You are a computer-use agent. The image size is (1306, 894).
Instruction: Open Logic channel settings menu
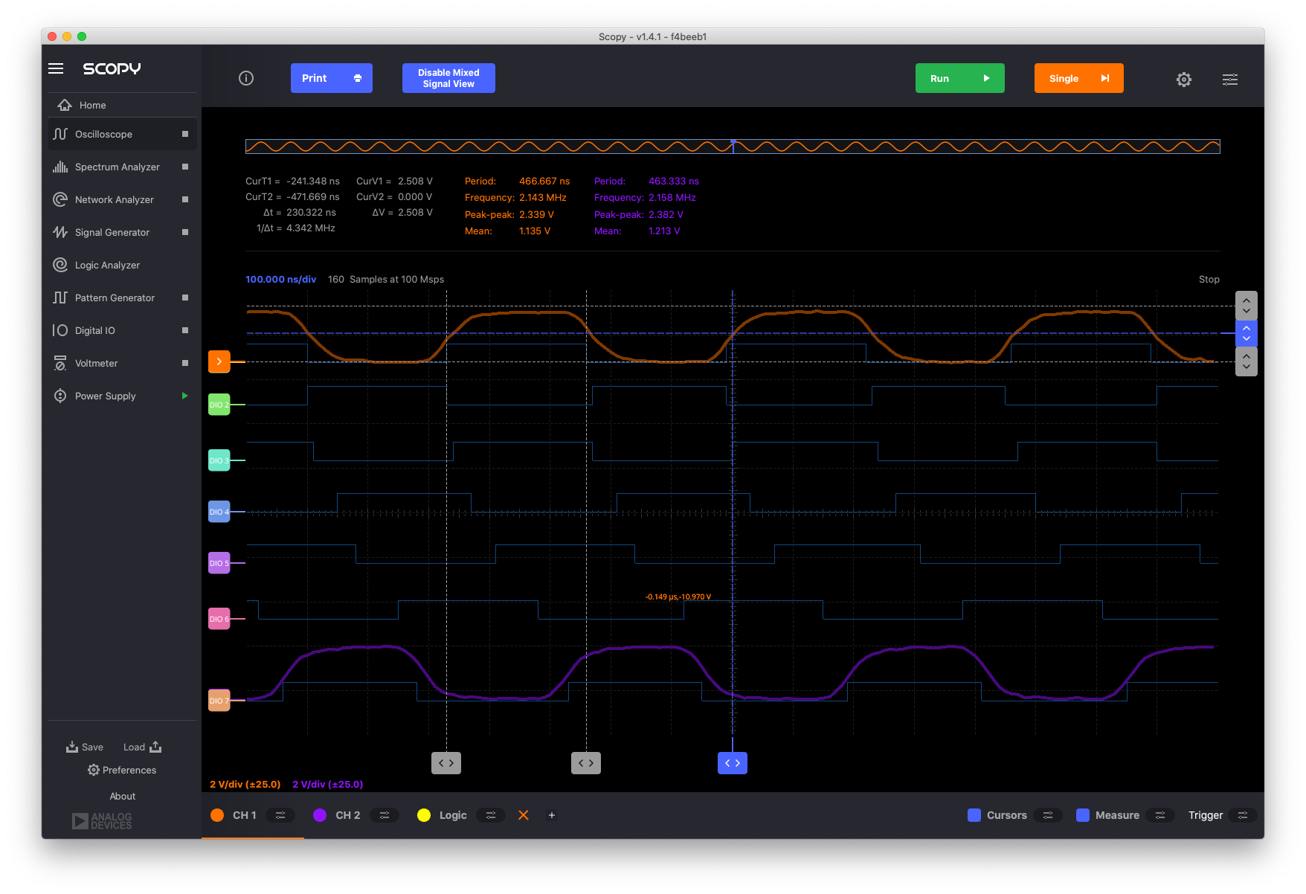491,815
